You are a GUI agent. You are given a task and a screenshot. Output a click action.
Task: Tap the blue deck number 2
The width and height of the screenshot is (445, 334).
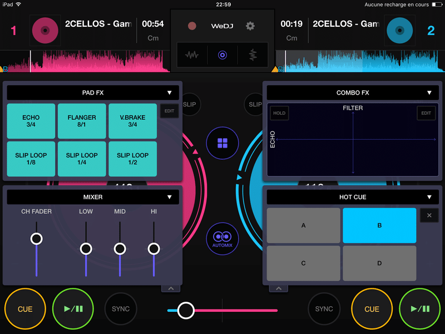pyautogui.click(x=431, y=31)
